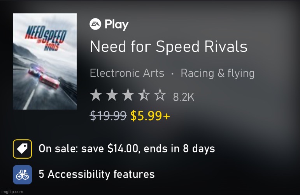Click the $5.99+ sale price
The image size is (300, 195).
tap(150, 115)
